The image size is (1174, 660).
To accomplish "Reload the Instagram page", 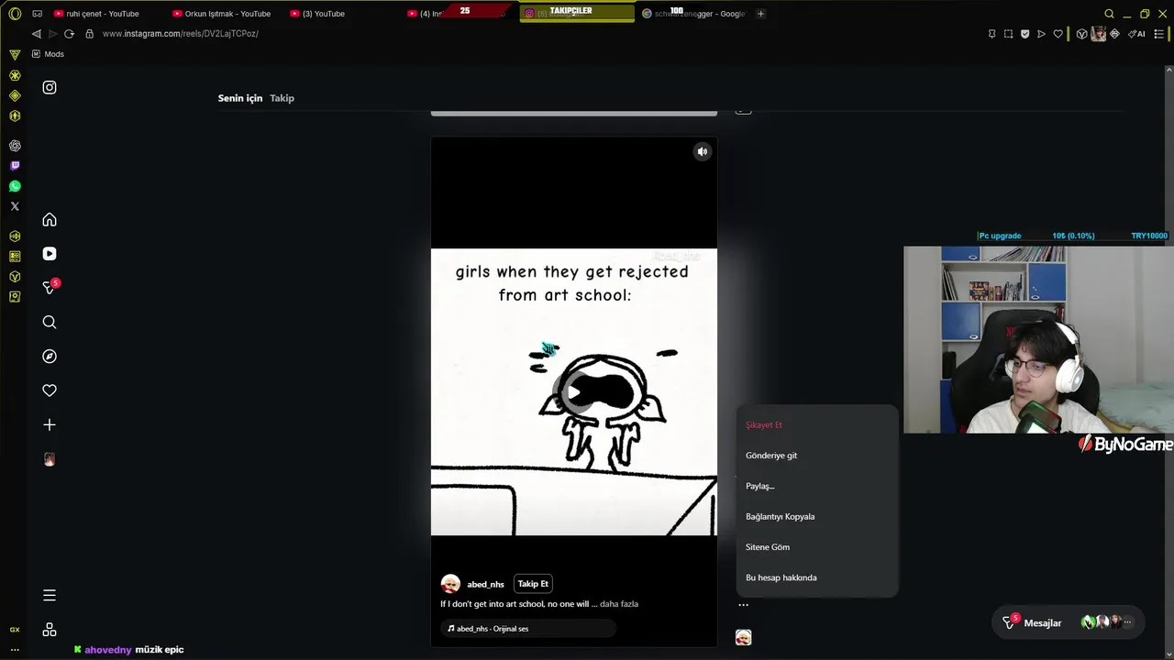I will click(69, 34).
